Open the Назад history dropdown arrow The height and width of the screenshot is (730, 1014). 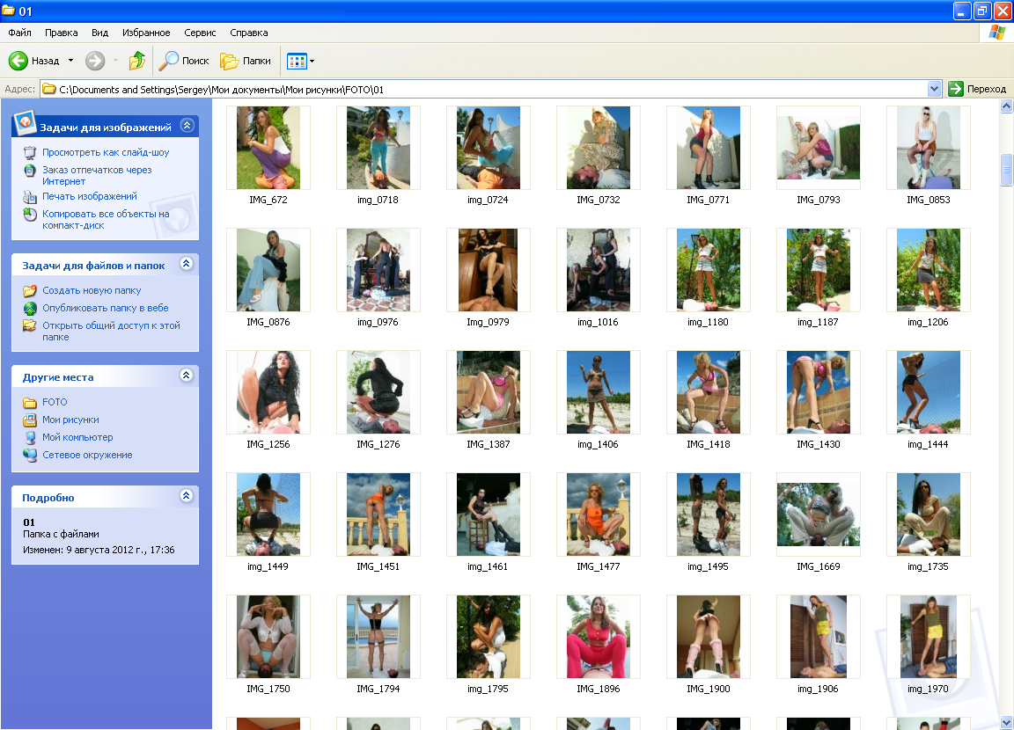70,61
